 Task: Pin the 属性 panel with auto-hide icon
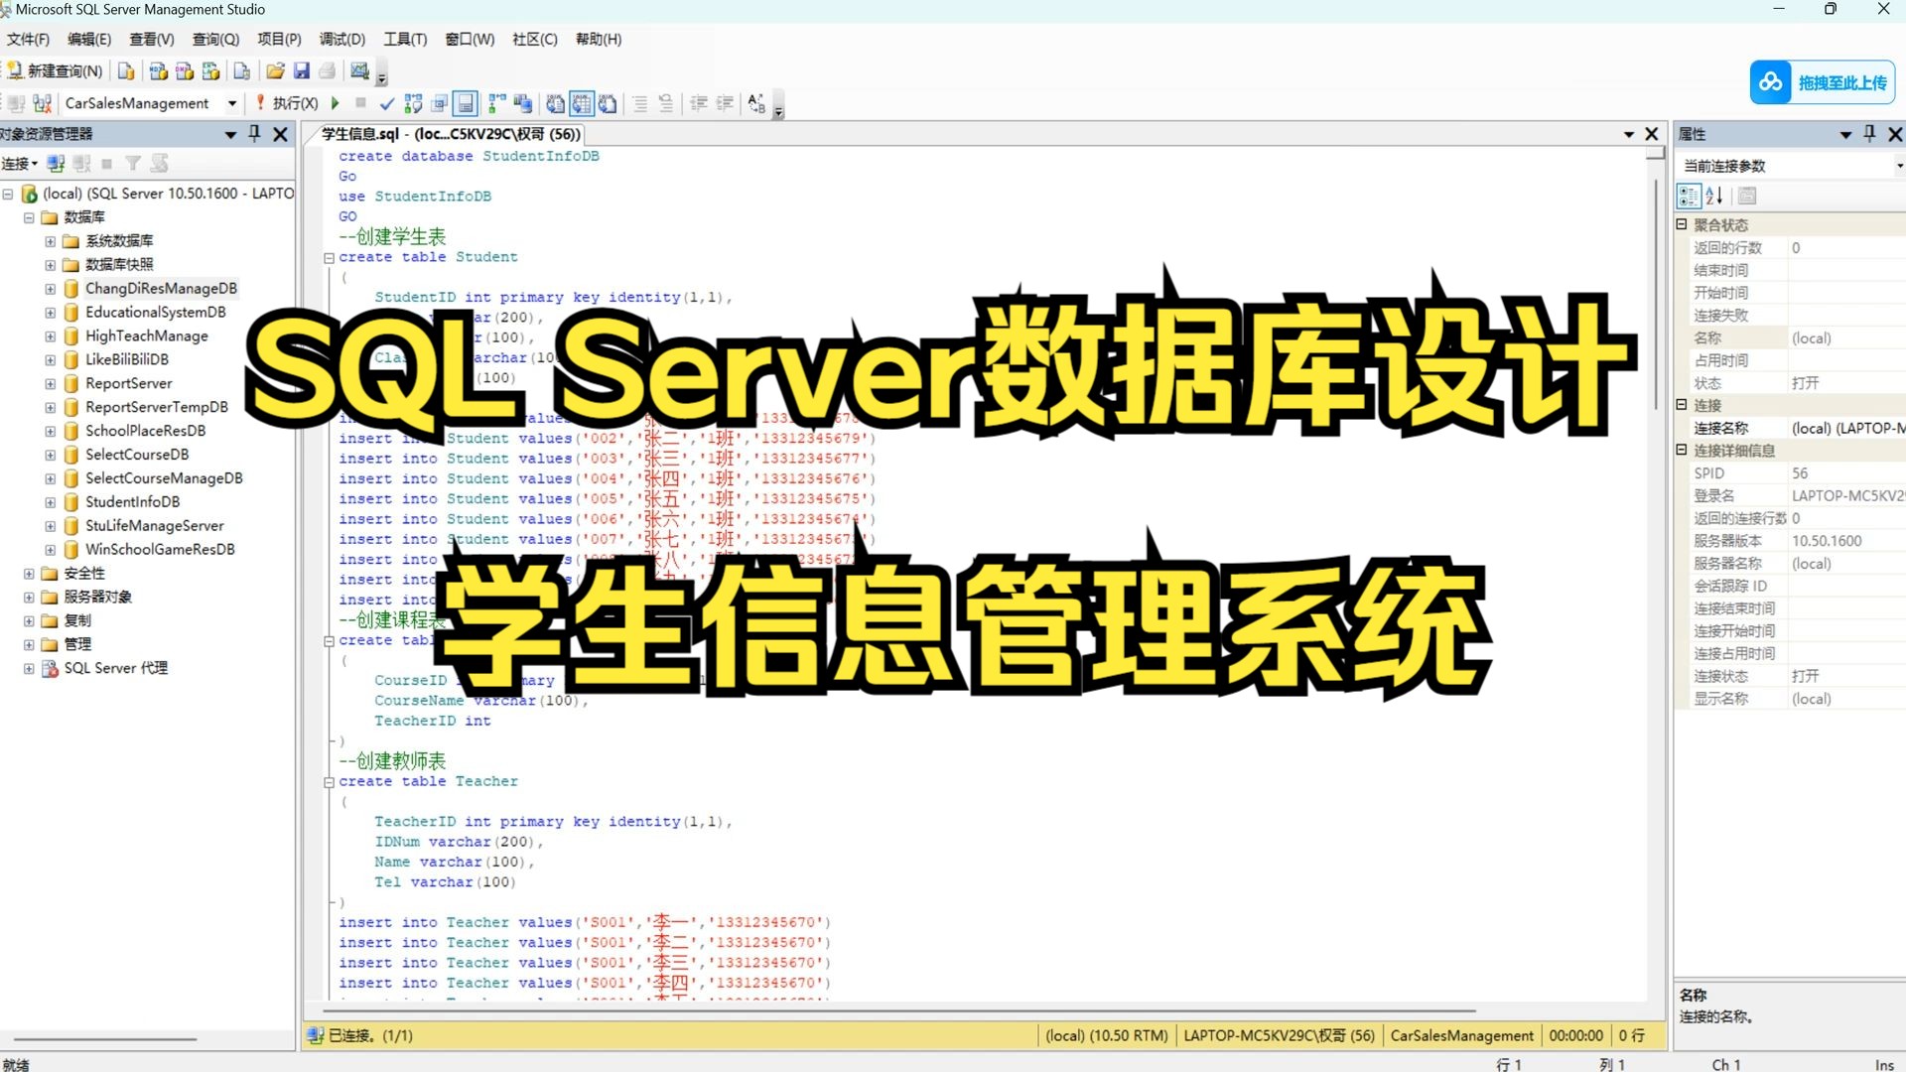[1870, 134]
